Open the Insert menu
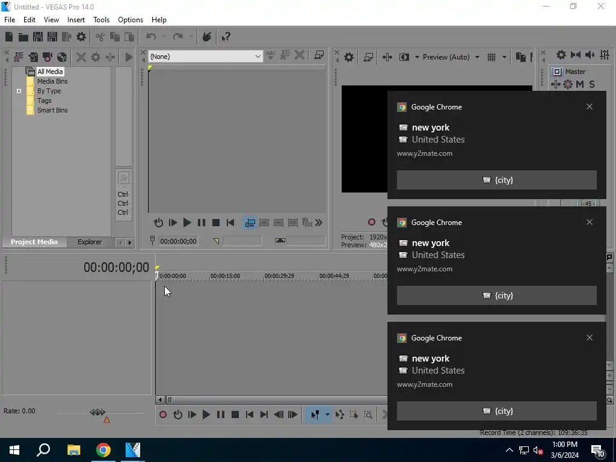This screenshot has height=462, width=616. (x=76, y=20)
